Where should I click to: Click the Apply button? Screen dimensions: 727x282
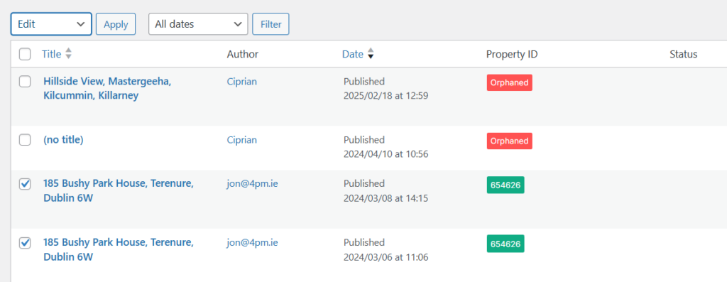point(116,24)
